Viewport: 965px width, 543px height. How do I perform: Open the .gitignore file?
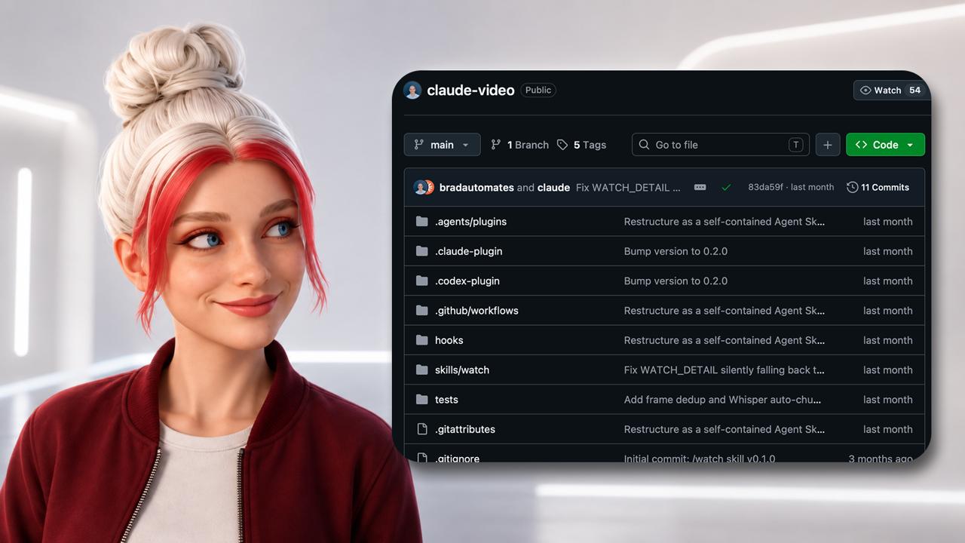click(457, 458)
